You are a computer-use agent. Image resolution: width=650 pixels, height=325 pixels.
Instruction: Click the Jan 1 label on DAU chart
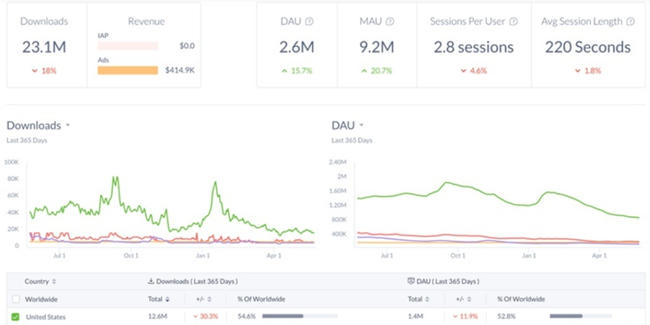click(x=529, y=256)
